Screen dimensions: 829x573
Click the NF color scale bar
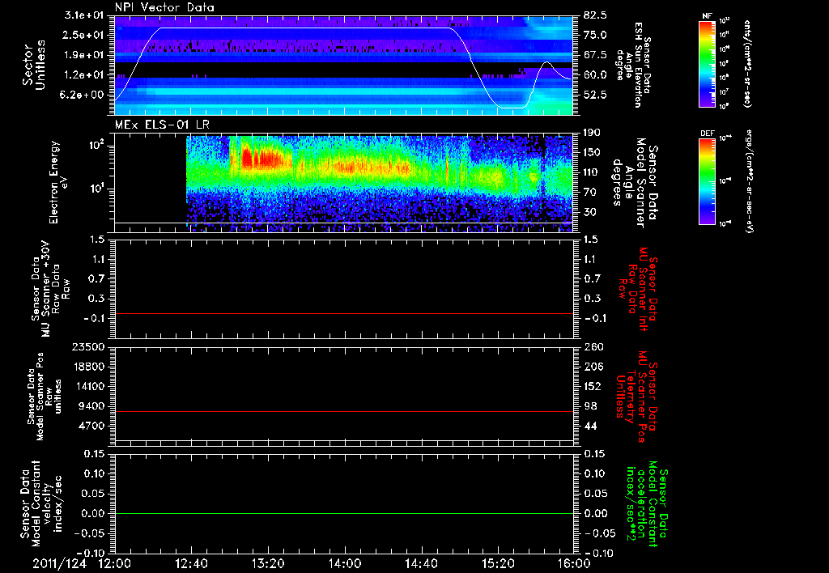[708, 63]
